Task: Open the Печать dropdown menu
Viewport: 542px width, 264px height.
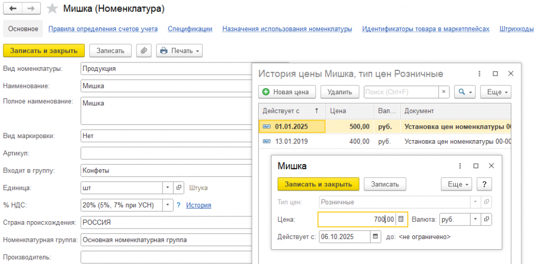Action: 179,51
